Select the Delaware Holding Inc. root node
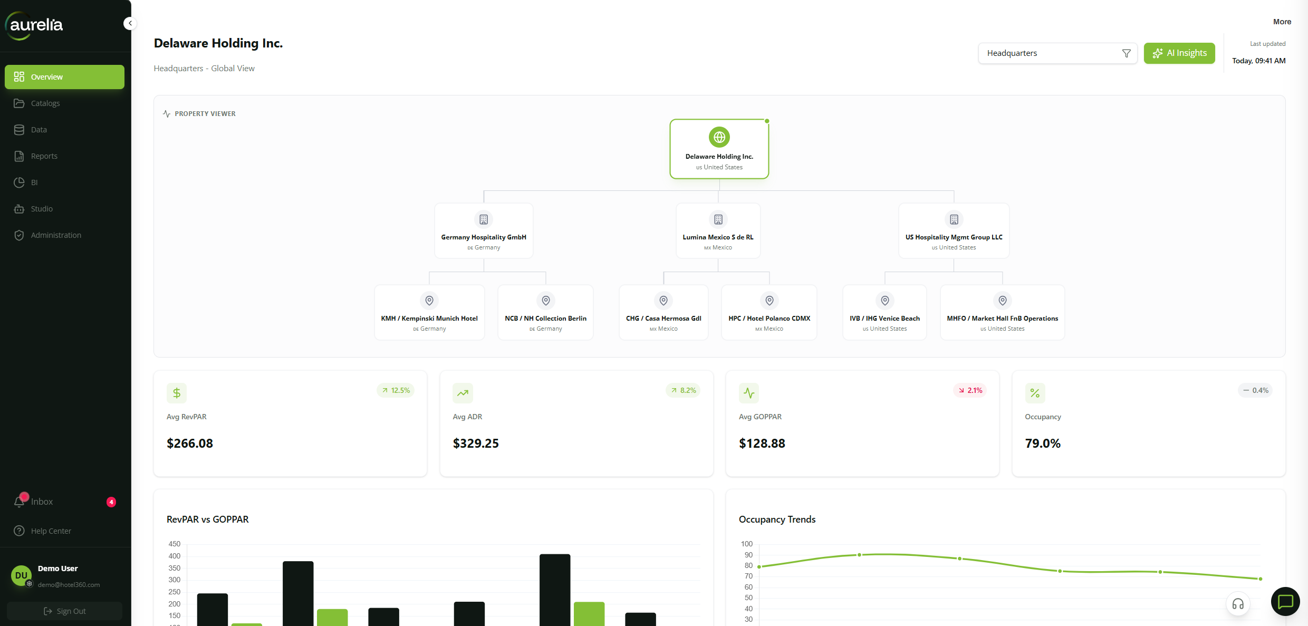This screenshot has width=1308, height=626. [719, 149]
